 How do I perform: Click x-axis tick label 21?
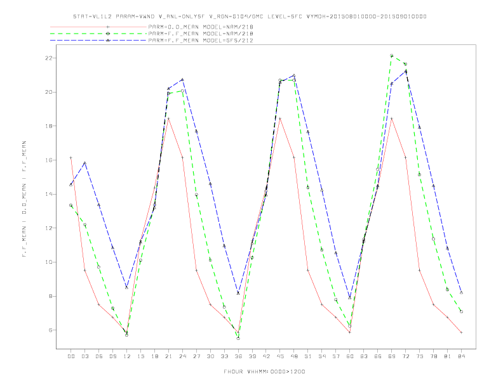[169, 356]
